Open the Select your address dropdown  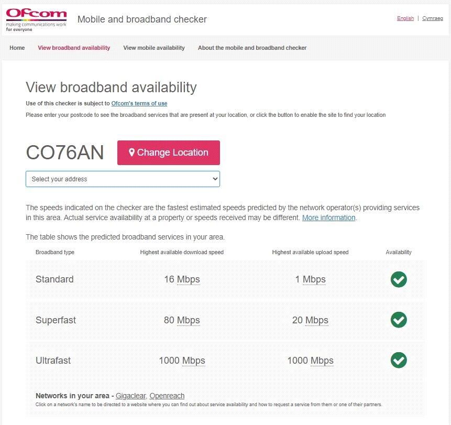click(x=123, y=179)
